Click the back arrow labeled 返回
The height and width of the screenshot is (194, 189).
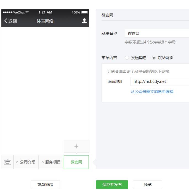[10, 21]
